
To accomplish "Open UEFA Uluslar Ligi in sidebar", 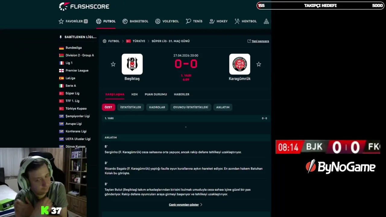I will coord(78,139).
